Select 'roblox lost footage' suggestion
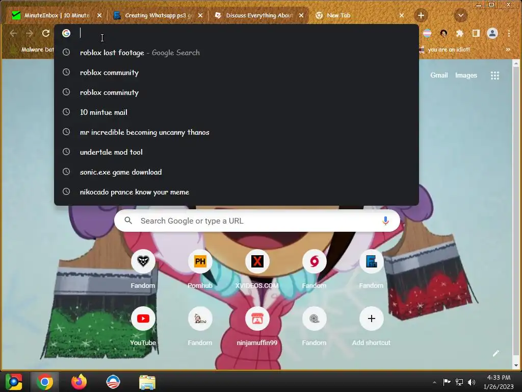 (237, 53)
